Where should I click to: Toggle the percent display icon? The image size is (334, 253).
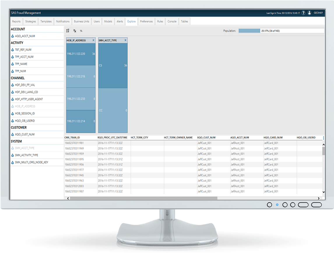pyautogui.click(x=81, y=31)
